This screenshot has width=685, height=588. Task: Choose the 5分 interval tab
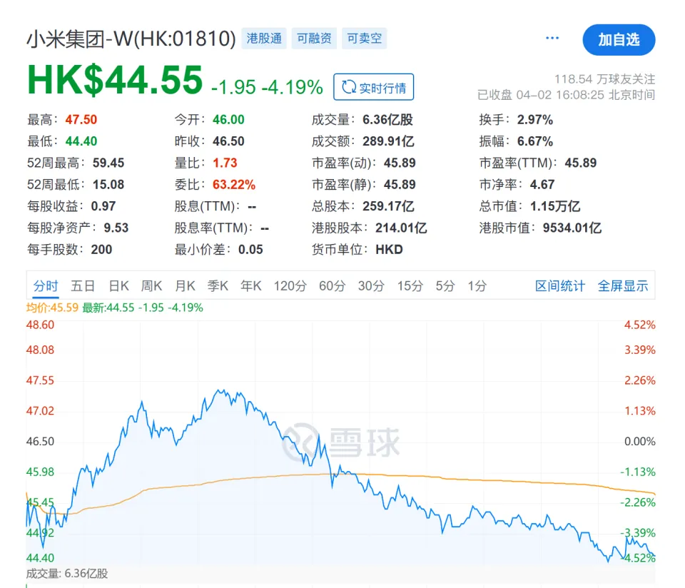point(445,286)
